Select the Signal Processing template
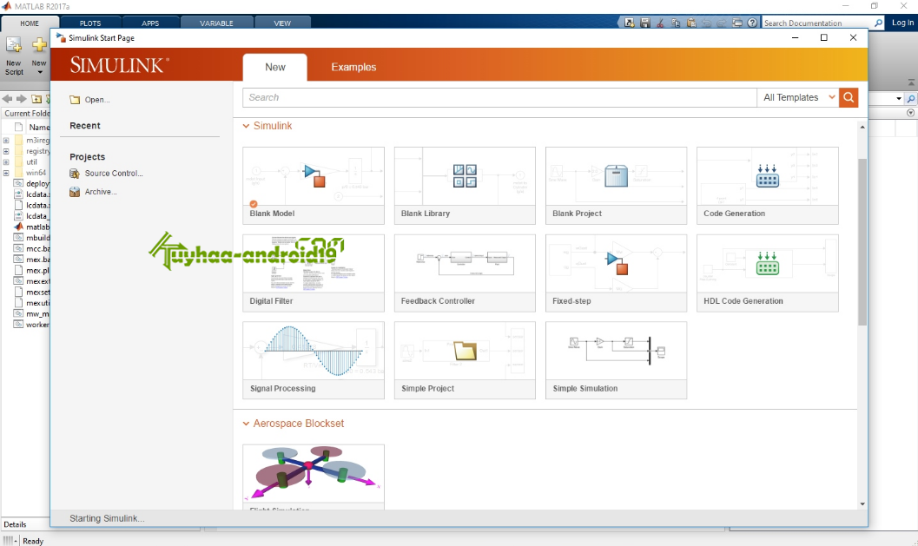This screenshot has width=918, height=546. tap(314, 360)
